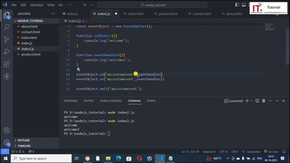290x163 pixels.
Task: Switch to the product.html editor tab
Action: pyautogui.click(x=168, y=14)
